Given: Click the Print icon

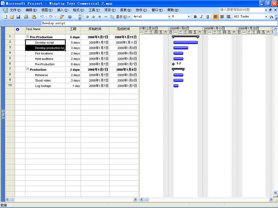Looking at the screenshot, I should 26,17.
